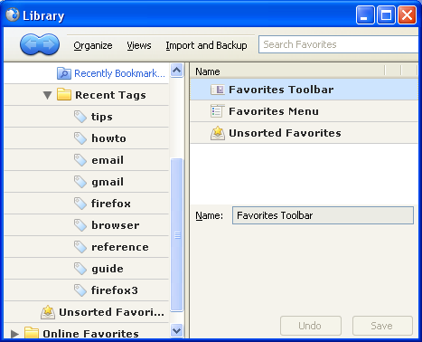Screen dimensions: 422x342
Task: Select the howto tag
Action: point(108,138)
